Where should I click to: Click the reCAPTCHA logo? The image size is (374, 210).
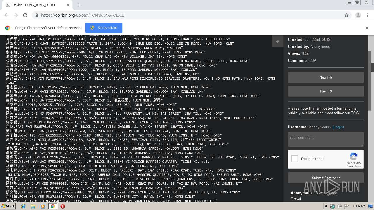click(x=354, y=157)
